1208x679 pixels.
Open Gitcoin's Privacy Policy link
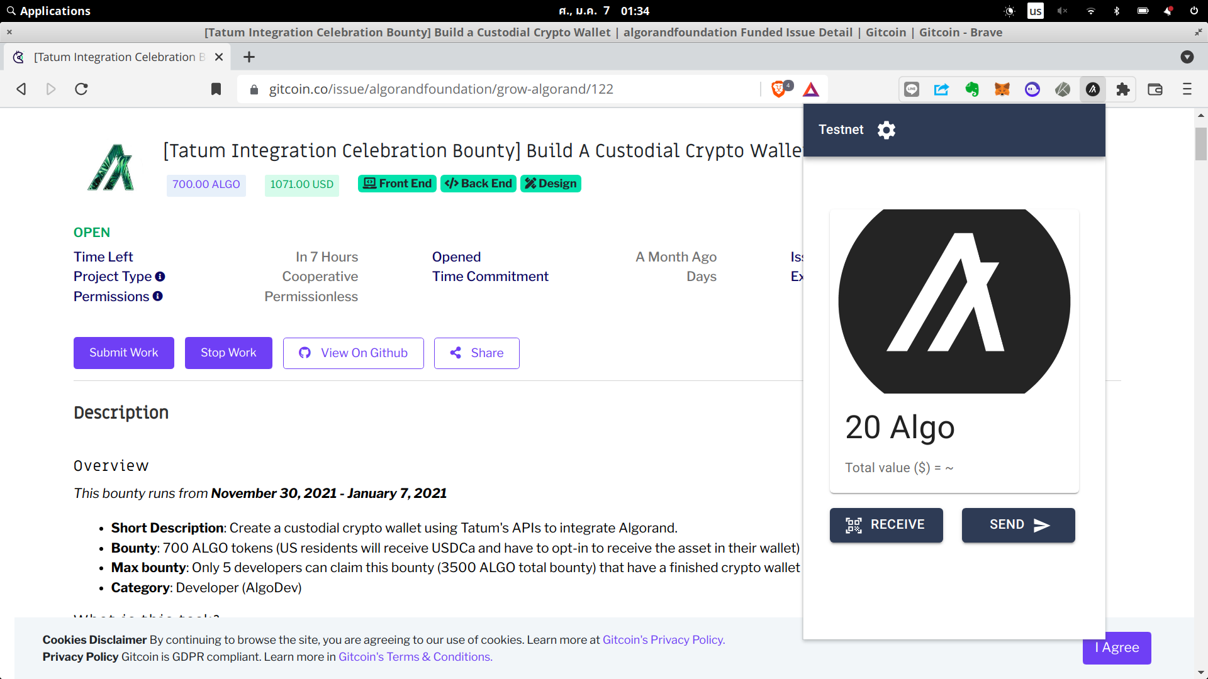[x=664, y=639]
